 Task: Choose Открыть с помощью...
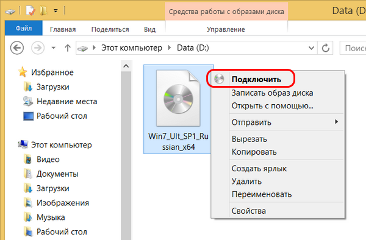pyautogui.click(x=278, y=106)
